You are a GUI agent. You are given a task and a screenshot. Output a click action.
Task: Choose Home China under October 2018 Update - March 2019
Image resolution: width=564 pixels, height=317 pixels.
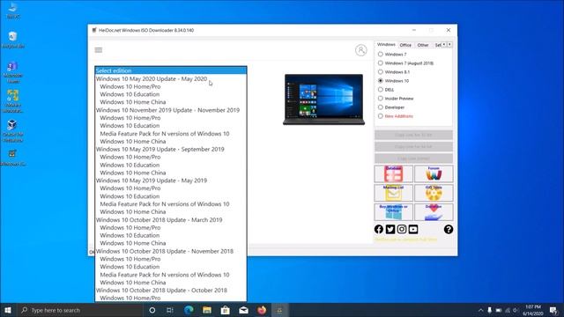[x=171, y=243]
